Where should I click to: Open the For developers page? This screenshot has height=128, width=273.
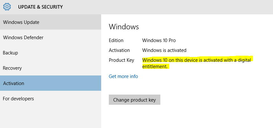[51, 99]
